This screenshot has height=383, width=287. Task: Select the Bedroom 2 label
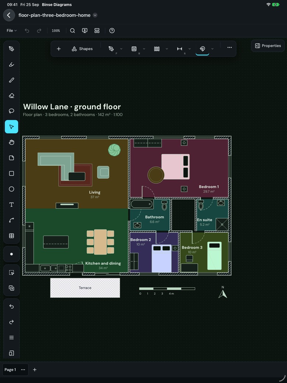141,240
